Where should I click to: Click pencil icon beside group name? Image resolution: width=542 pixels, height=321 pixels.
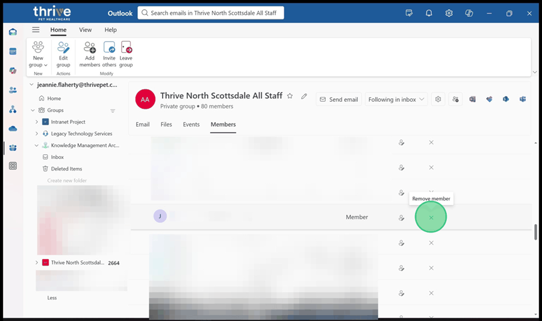(x=304, y=96)
